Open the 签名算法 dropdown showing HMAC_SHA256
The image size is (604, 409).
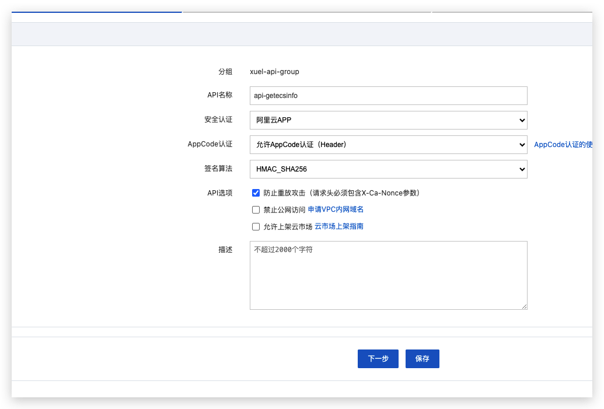(x=388, y=169)
